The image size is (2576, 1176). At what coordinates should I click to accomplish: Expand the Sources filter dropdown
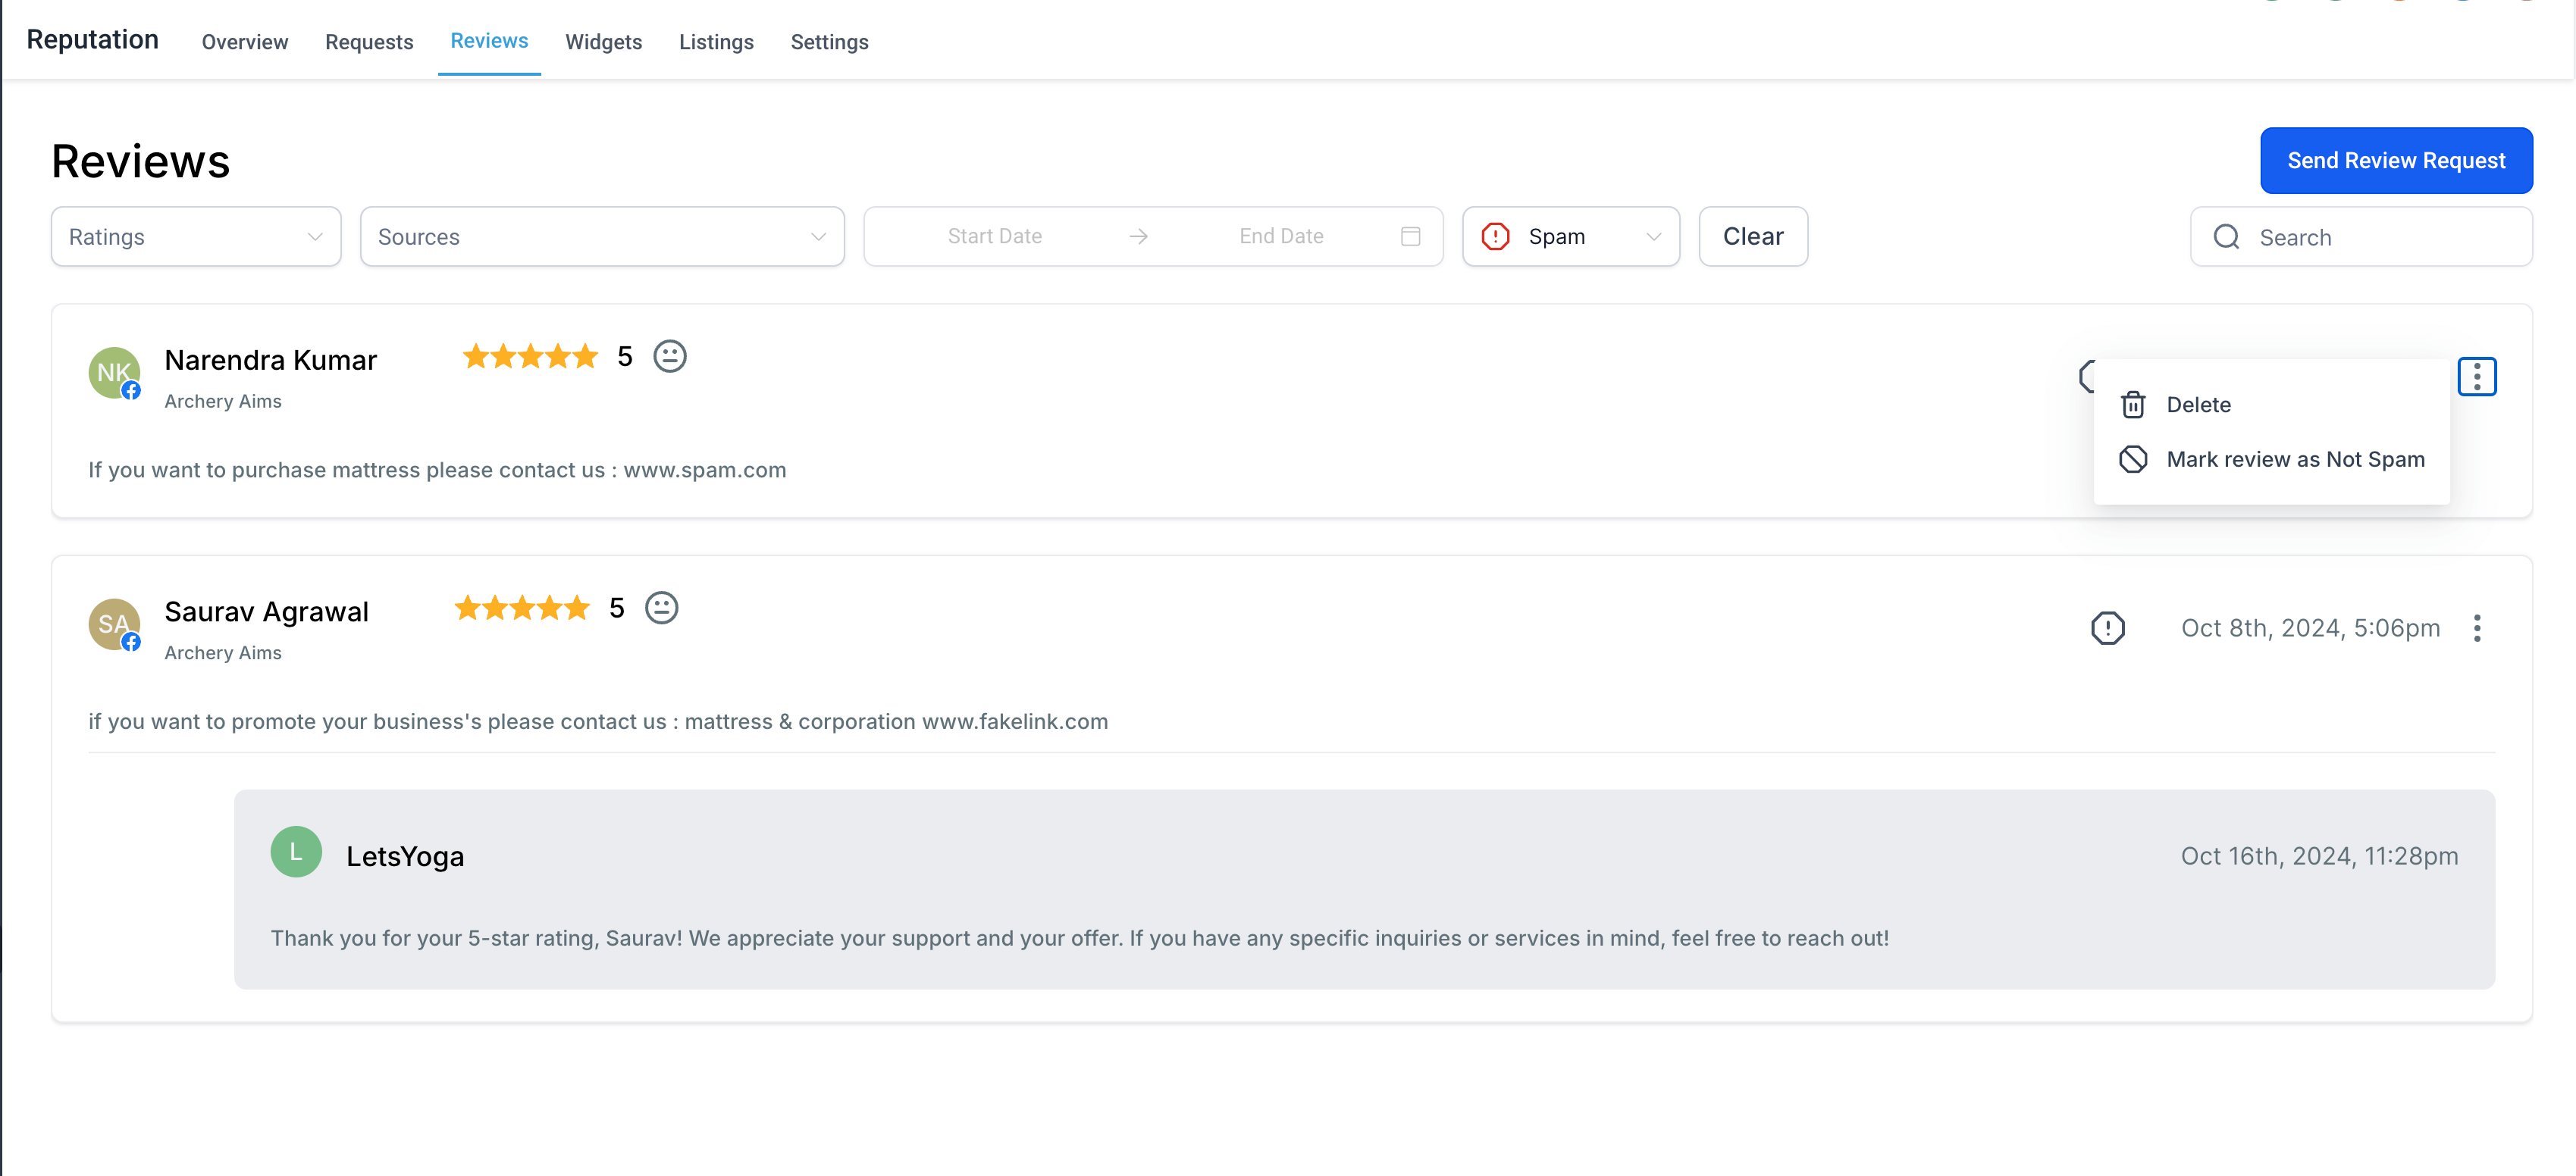pos(602,237)
